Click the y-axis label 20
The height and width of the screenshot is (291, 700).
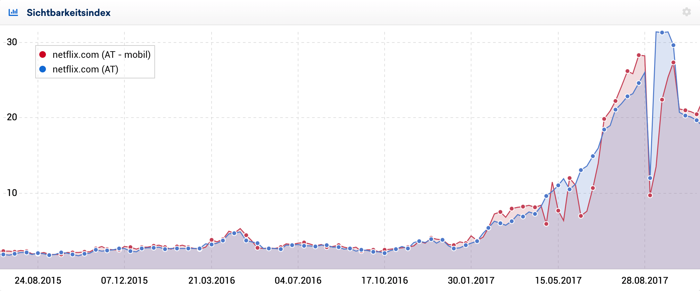click(x=12, y=117)
